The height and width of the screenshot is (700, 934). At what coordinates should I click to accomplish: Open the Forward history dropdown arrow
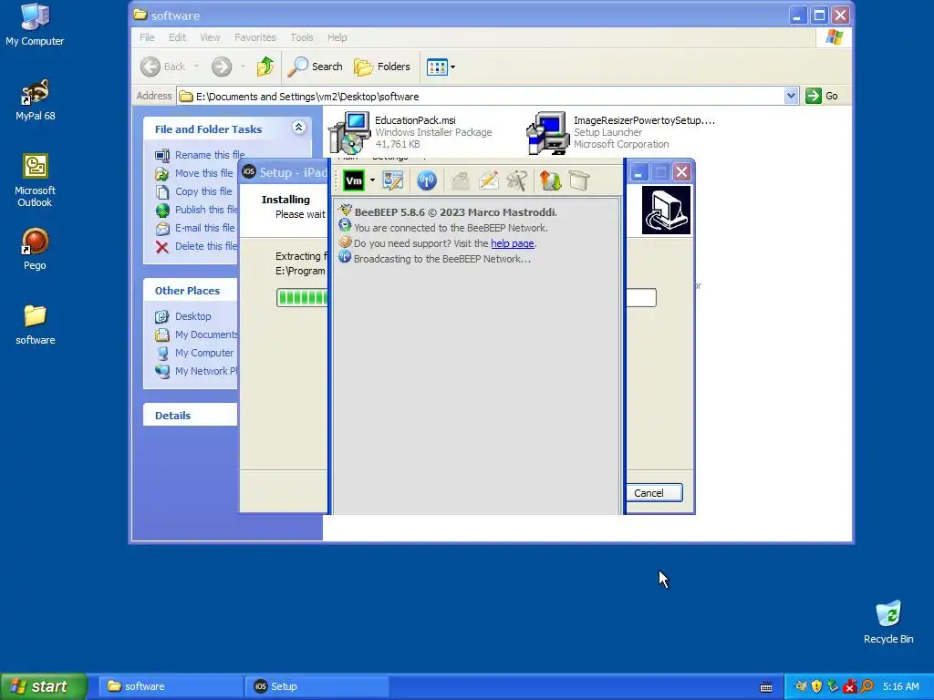(243, 67)
